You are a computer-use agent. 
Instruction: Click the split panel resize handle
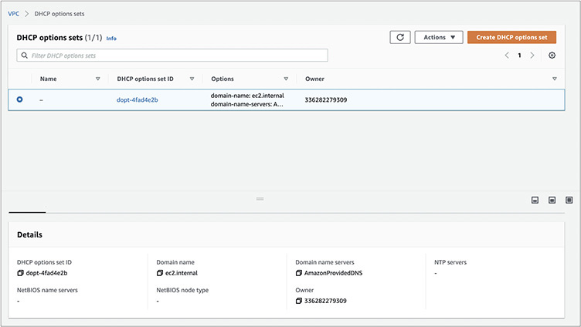coord(260,199)
